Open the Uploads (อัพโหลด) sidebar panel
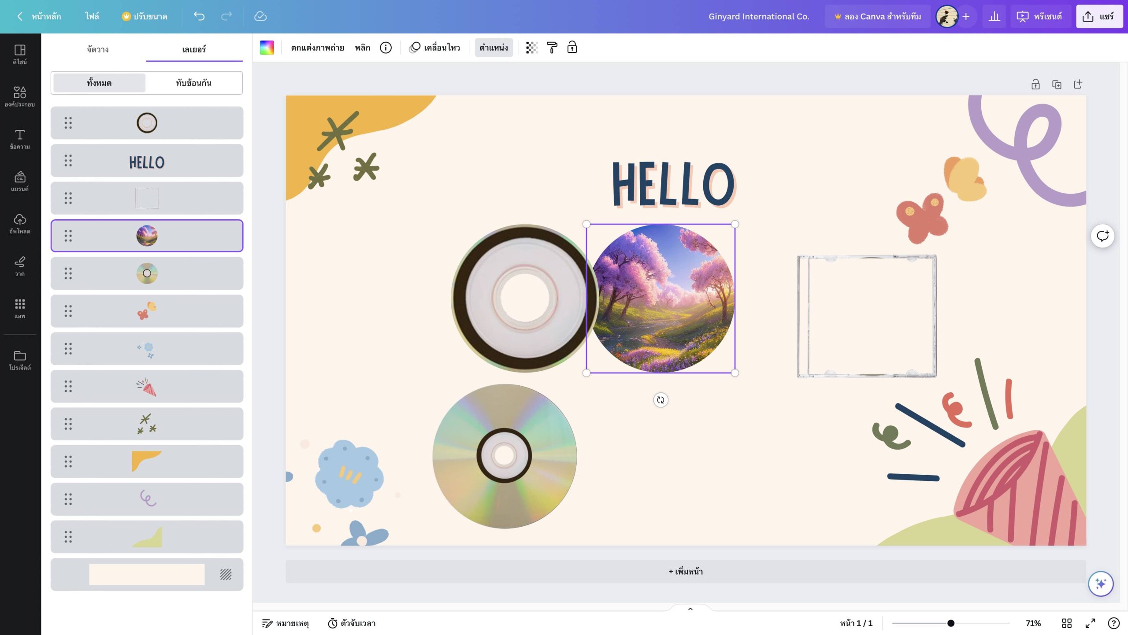Viewport: 1128px width, 635px height. point(20,224)
